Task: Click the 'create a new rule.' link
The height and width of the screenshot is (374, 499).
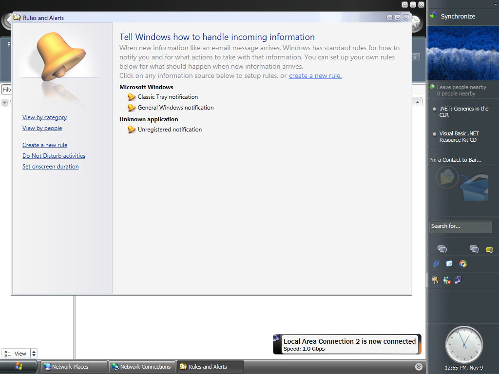Action: [315, 75]
